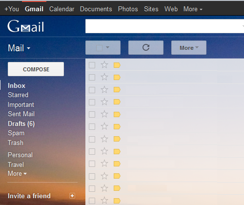Open Sent Mail
This screenshot has height=205, width=244.
(x=21, y=114)
